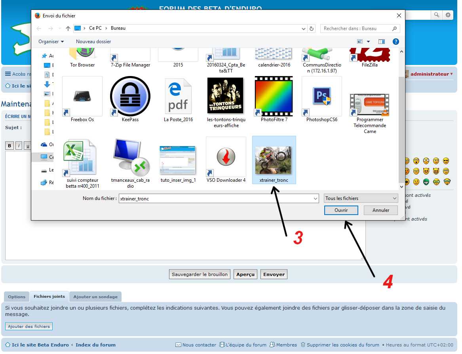This screenshot has width=462, height=354.
Task: Select the PhotoFiltre 7 shortcut icon
Action: [x=274, y=96]
